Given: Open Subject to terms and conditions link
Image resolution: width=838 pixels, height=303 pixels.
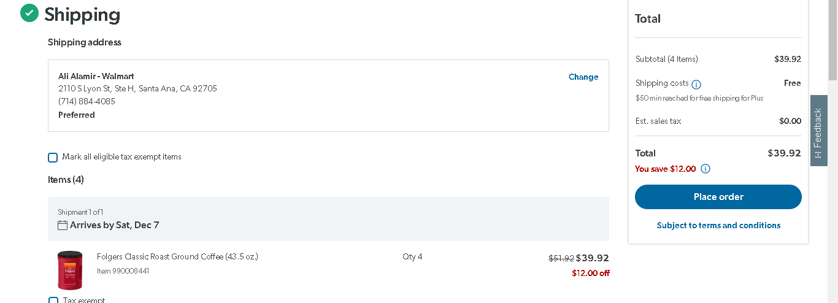Looking at the screenshot, I should [x=718, y=225].
